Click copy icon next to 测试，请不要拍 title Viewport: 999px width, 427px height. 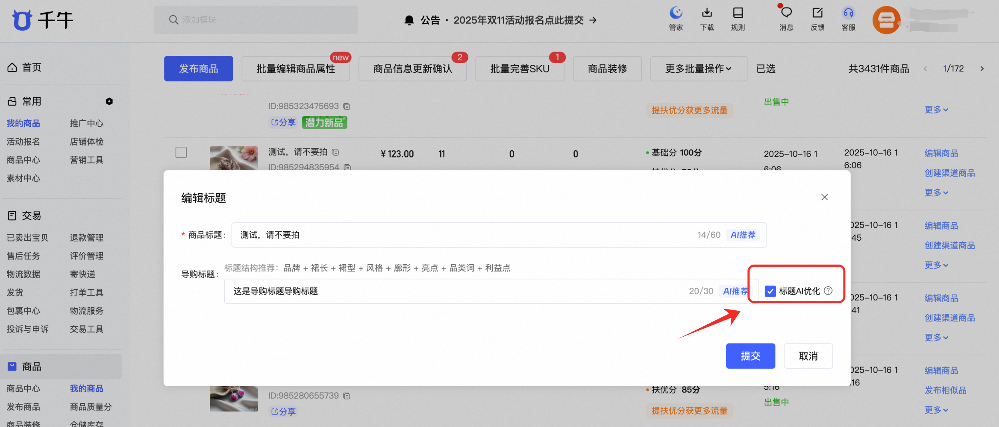(336, 152)
